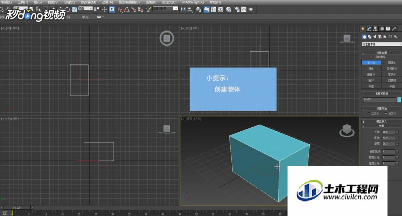
Task: Open the selection filter dropdown
Action: point(21,8)
